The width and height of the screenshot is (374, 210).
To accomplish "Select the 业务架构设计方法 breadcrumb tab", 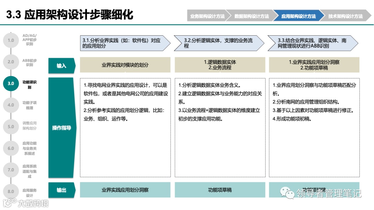I will tap(207, 16).
